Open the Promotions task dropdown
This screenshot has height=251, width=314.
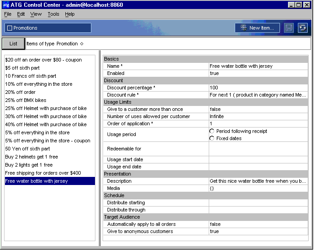[x=48, y=28]
